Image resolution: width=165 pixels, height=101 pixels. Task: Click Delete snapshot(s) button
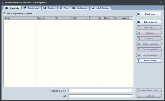tap(149, 44)
